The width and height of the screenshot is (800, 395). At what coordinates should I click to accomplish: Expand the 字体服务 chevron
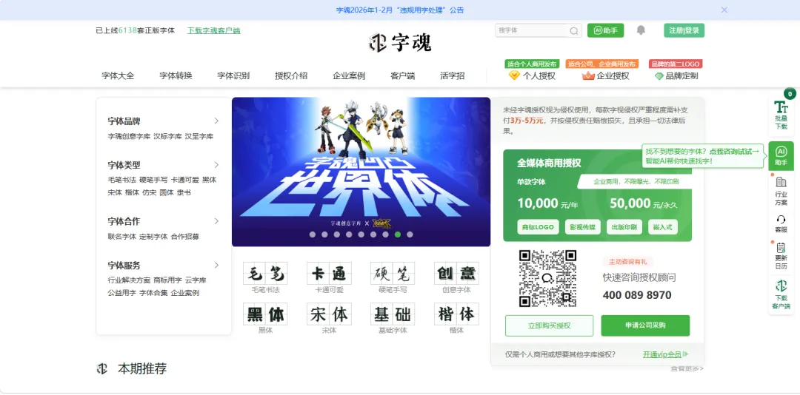pyautogui.click(x=216, y=266)
